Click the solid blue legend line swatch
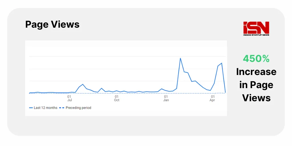Viewport: 292px width, 146px height. (x=31, y=108)
